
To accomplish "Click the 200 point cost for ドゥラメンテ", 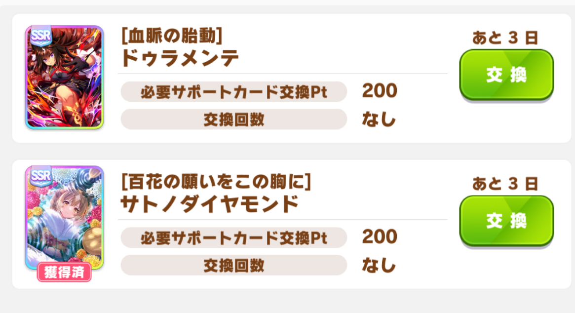I will pos(380,91).
